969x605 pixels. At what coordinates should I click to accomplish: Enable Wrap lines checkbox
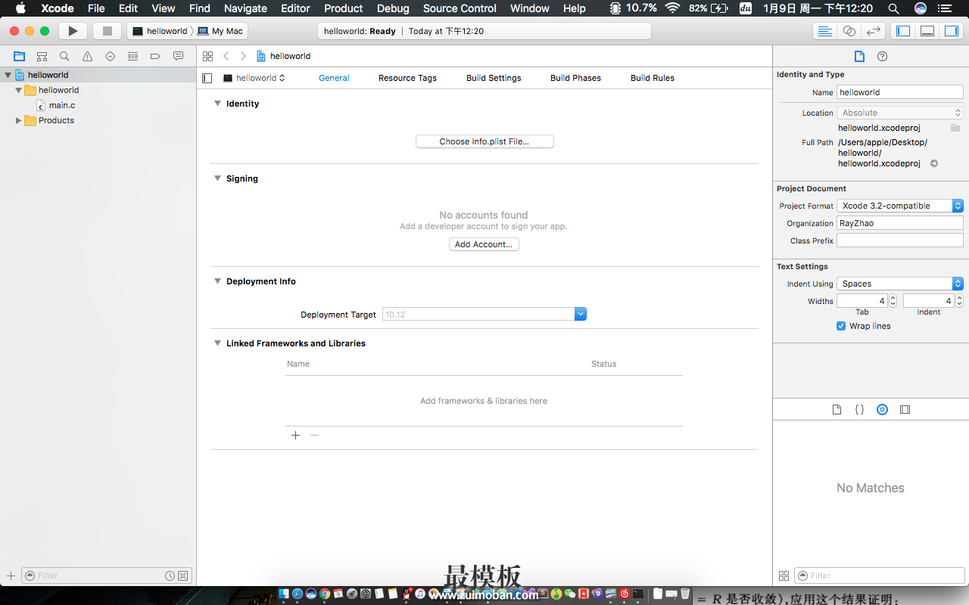(841, 326)
